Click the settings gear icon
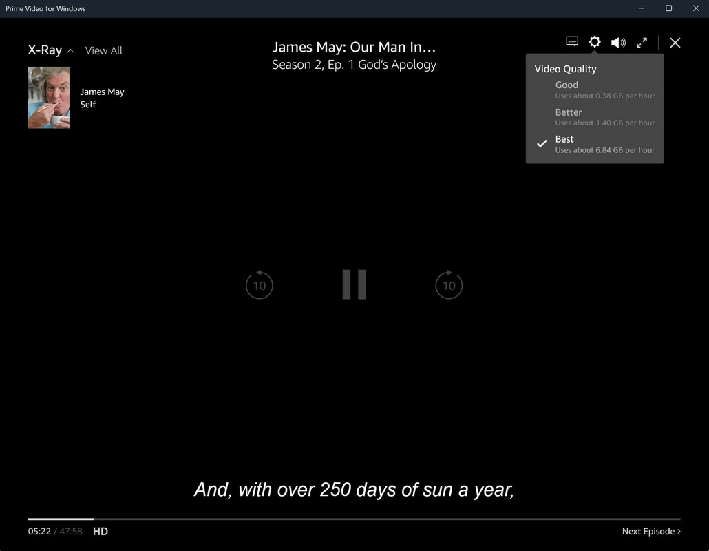Screen dimensions: 709x551 coord(595,42)
